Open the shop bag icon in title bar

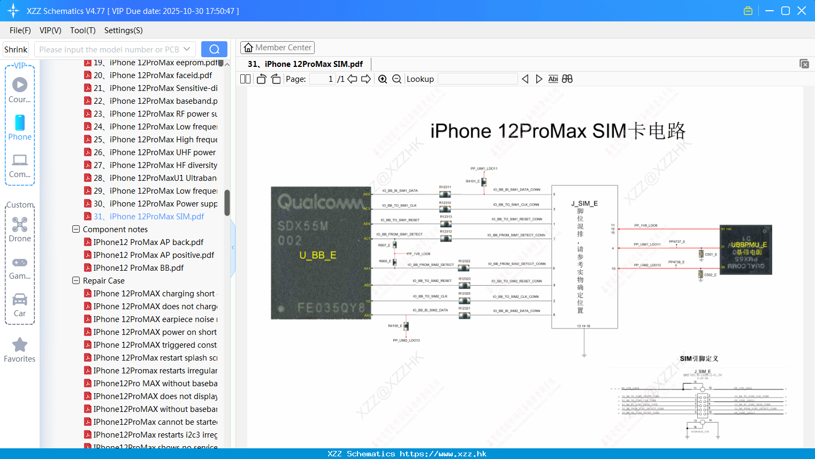pyautogui.click(x=748, y=11)
